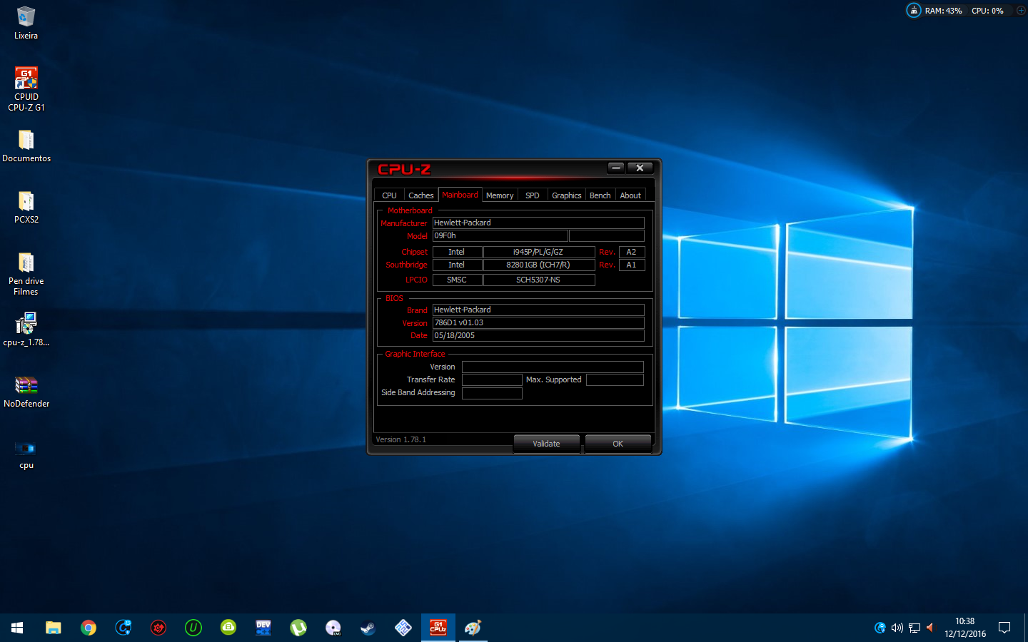This screenshot has width=1028, height=642.
Task: Switch to the CPU tab
Action: tap(389, 195)
